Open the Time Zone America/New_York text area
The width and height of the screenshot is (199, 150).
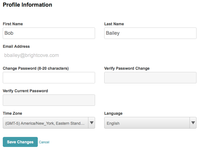point(46,123)
